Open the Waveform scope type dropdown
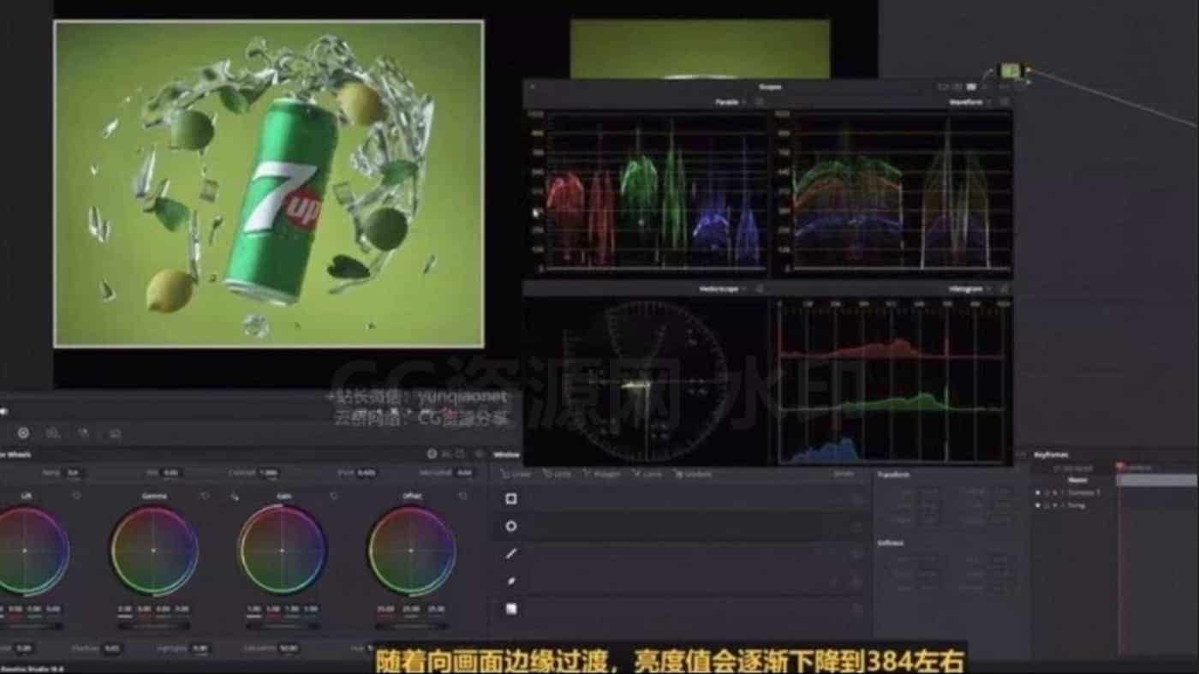 click(970, 102)
